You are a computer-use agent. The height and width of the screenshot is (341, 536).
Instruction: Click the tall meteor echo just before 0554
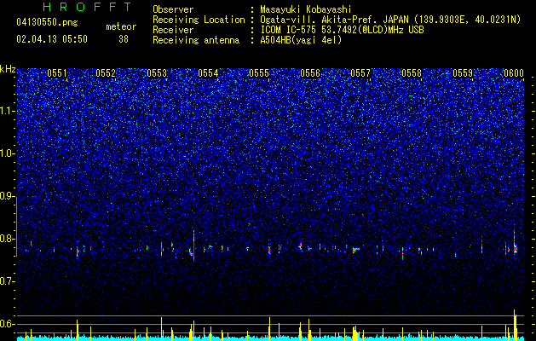[193, 246]
